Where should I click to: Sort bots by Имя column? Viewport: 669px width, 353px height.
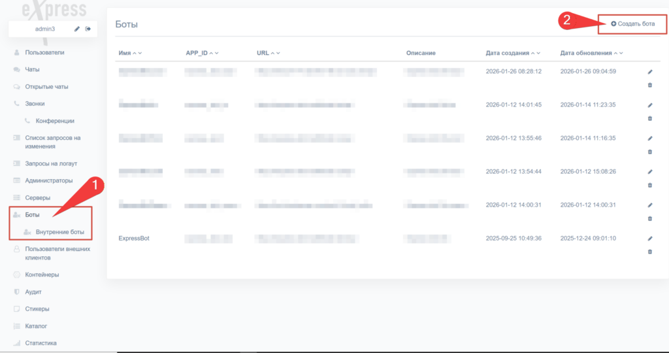pyautogui.click(x=125, y=53)
